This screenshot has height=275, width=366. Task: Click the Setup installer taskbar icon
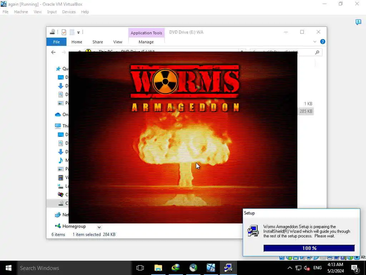point(228,268)
